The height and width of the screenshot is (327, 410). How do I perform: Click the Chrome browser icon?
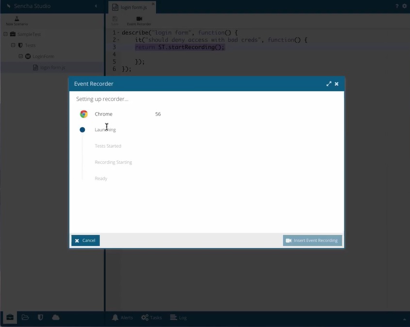(x=83, y=114)
